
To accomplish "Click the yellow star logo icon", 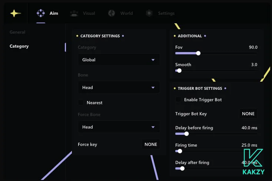I will pyautogui.click(x=16, y=13).
